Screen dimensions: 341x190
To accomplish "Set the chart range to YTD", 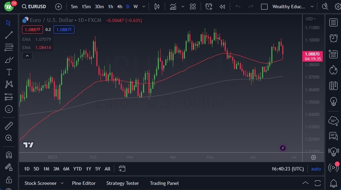I will coord(78,169).
